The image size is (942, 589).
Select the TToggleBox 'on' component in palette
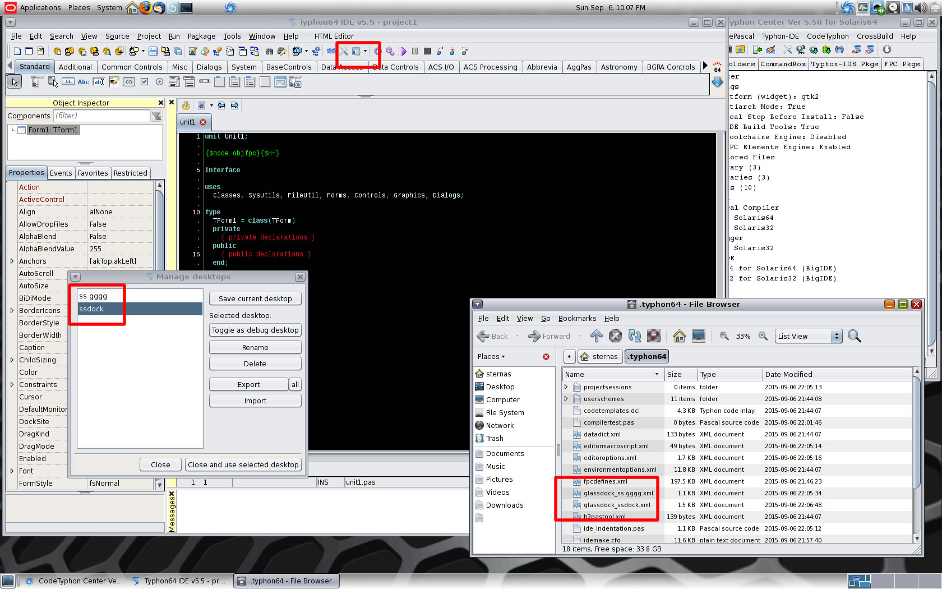(129, 82)
